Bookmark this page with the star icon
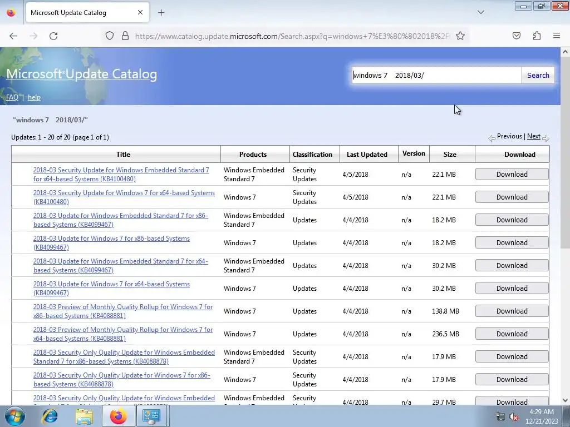Image resolution: width=570 pixels, height=427 pixels. click(x=460, y=36)
